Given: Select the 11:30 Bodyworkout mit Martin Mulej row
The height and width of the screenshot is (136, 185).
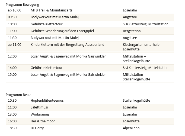Looking at the screenshot, I should point(90,38).
